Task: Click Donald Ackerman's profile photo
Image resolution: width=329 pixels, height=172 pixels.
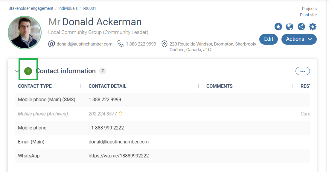Action: [x=25, y=32]
